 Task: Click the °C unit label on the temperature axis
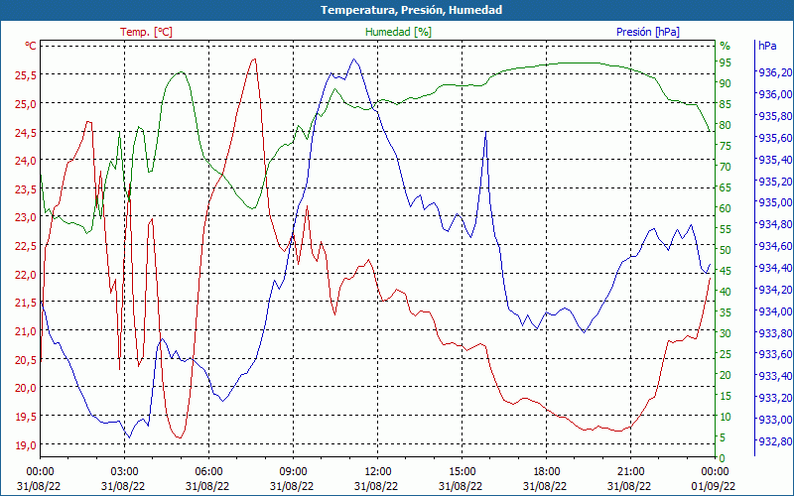[31, 46]
